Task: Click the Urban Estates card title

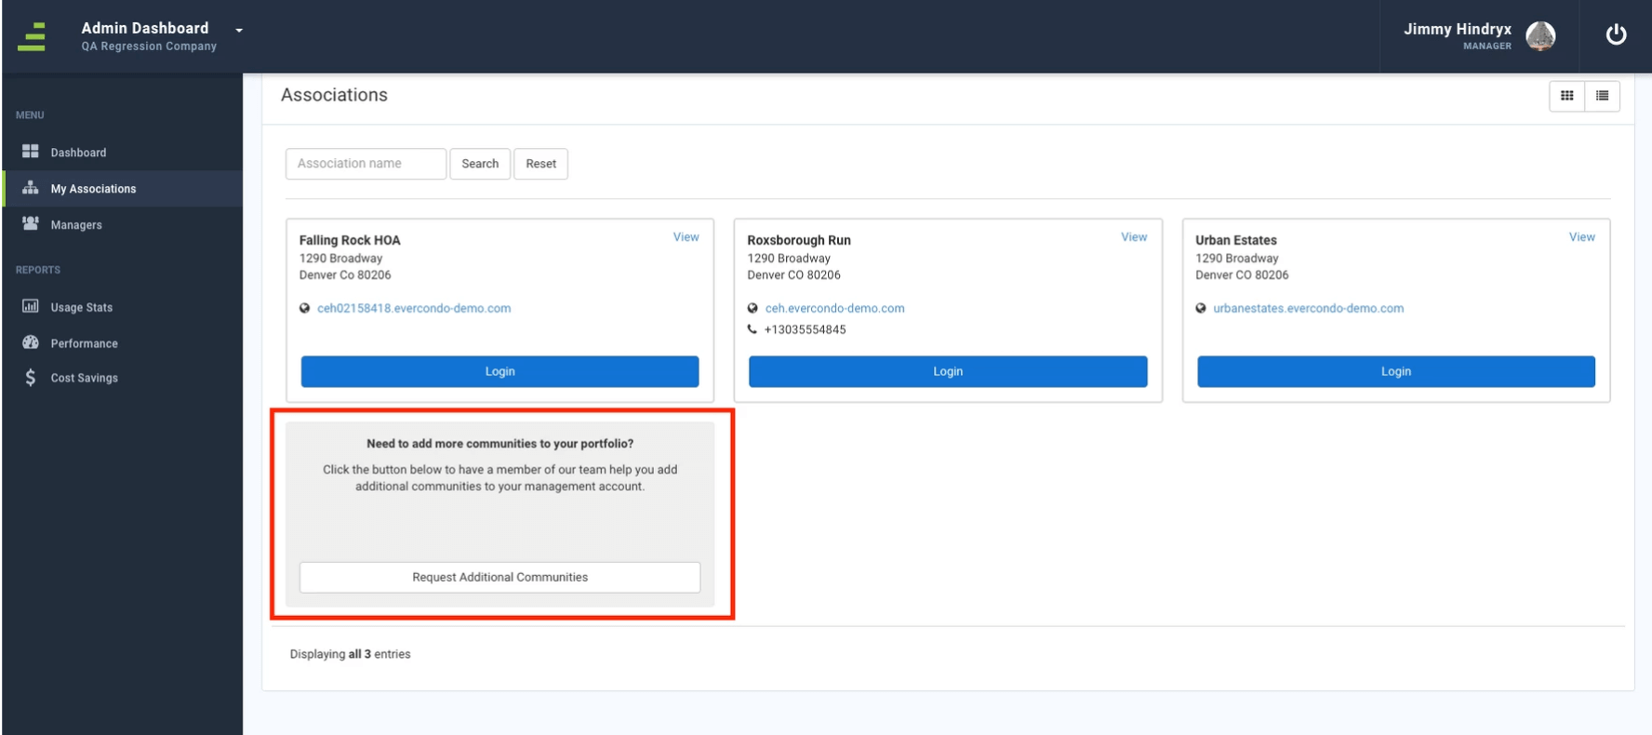Action: click(1236, 240)
